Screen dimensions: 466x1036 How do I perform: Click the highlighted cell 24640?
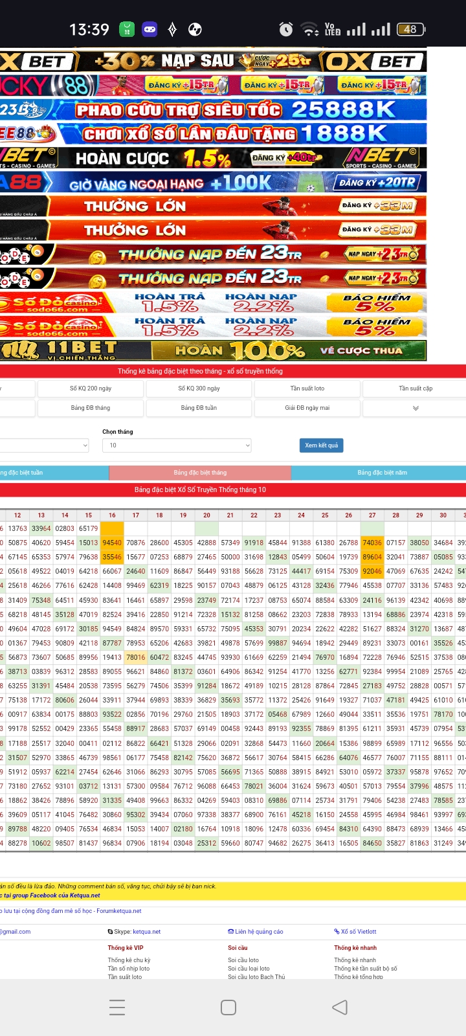pos(136,571)
